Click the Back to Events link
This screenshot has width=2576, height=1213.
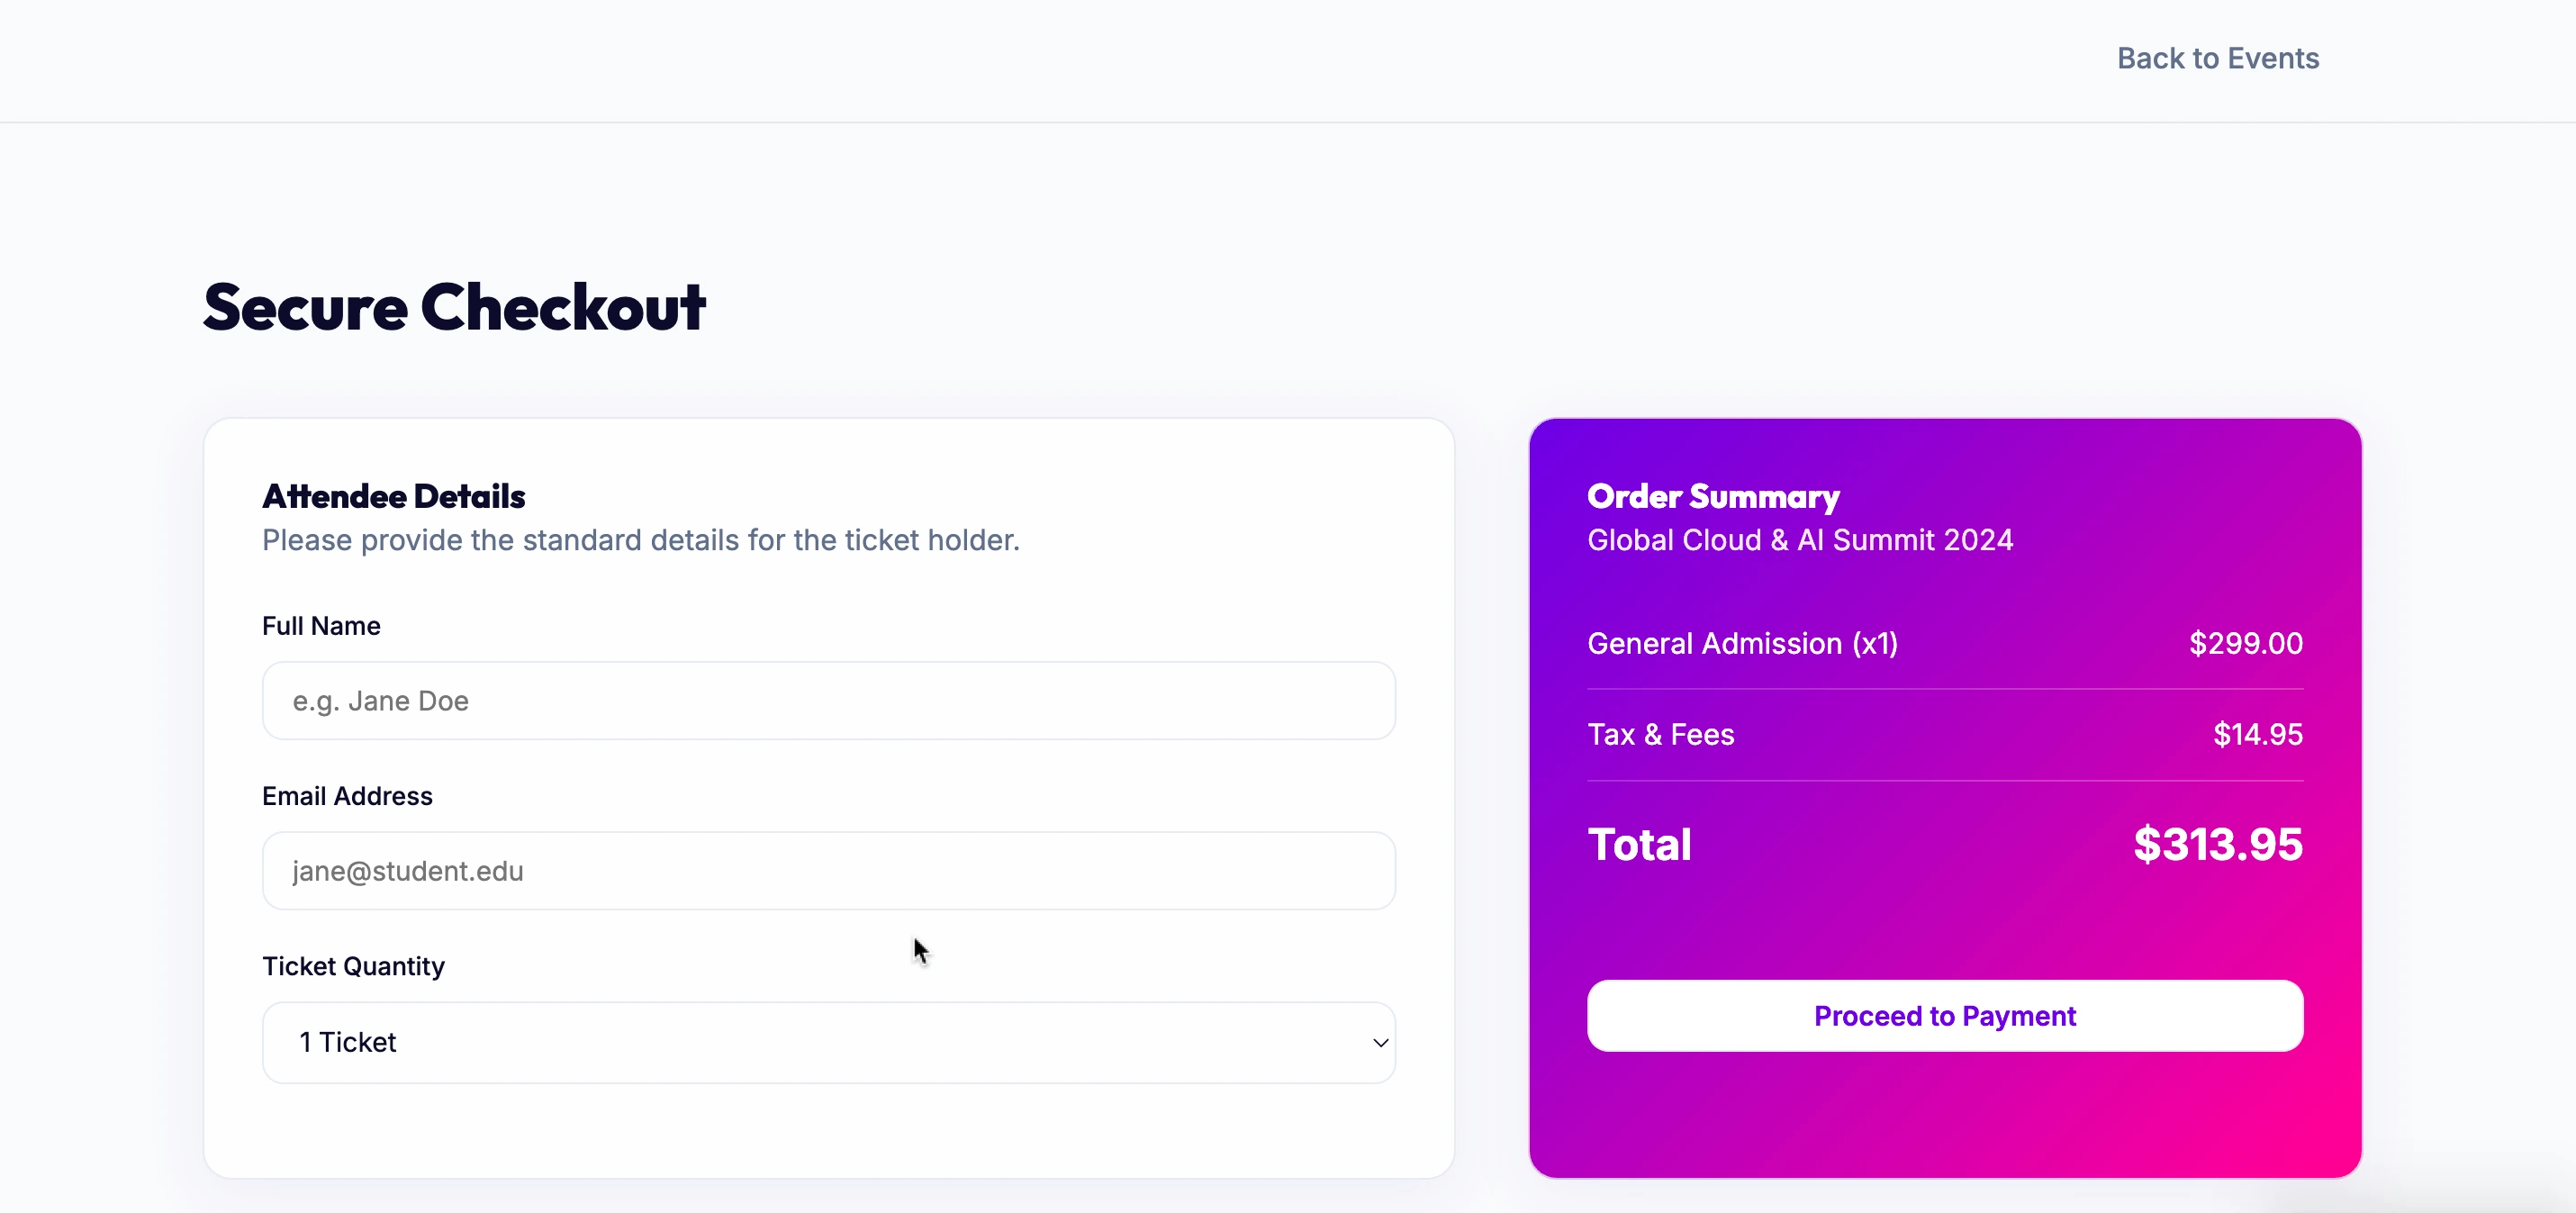[x=2217, y=59]
